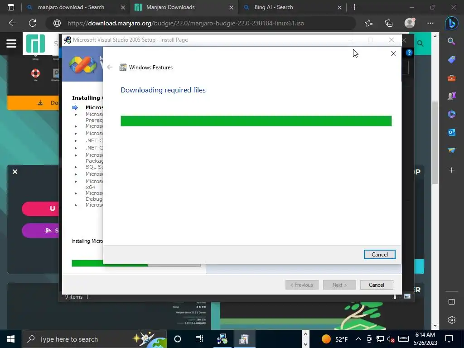Screen dimensions: 464x348
Task: Click Cancel in Visual Studio 2005 Setup
Action: click(377, 285)
